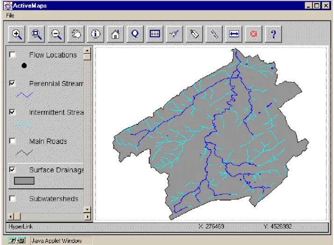
Task: Click the legend scroll down arrow
Action: pyautogui.click(x=87, y=209)
